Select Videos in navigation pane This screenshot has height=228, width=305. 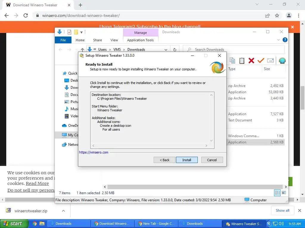coord(71,116)
